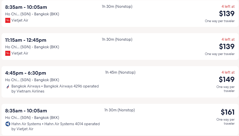Click 'Bangkok Airways 4296 operated by Vietnam Airlines'

pyautogui.click(x=55, y=89)
